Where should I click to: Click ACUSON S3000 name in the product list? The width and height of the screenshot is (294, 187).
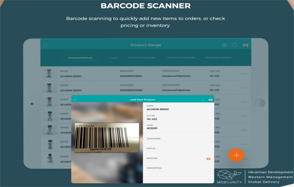point(71,76)
